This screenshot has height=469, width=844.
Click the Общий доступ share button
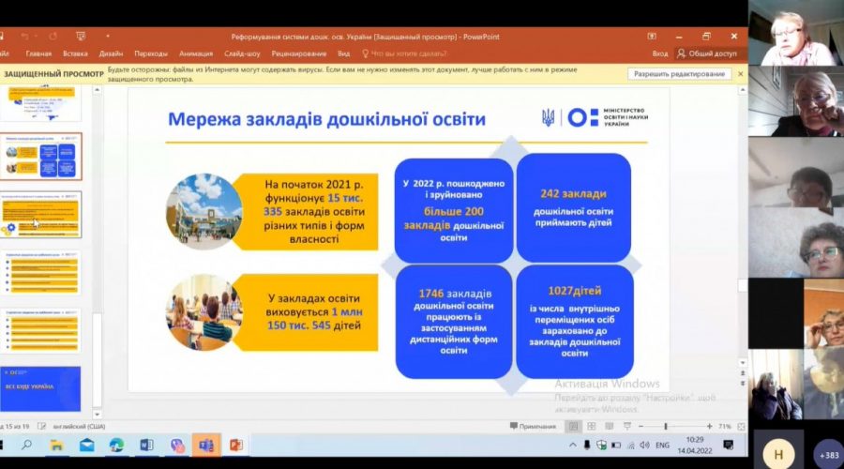click(x=707, y=53)
